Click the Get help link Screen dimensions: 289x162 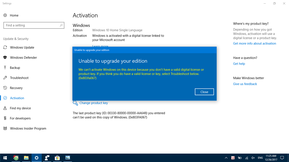tap(239, 64)
